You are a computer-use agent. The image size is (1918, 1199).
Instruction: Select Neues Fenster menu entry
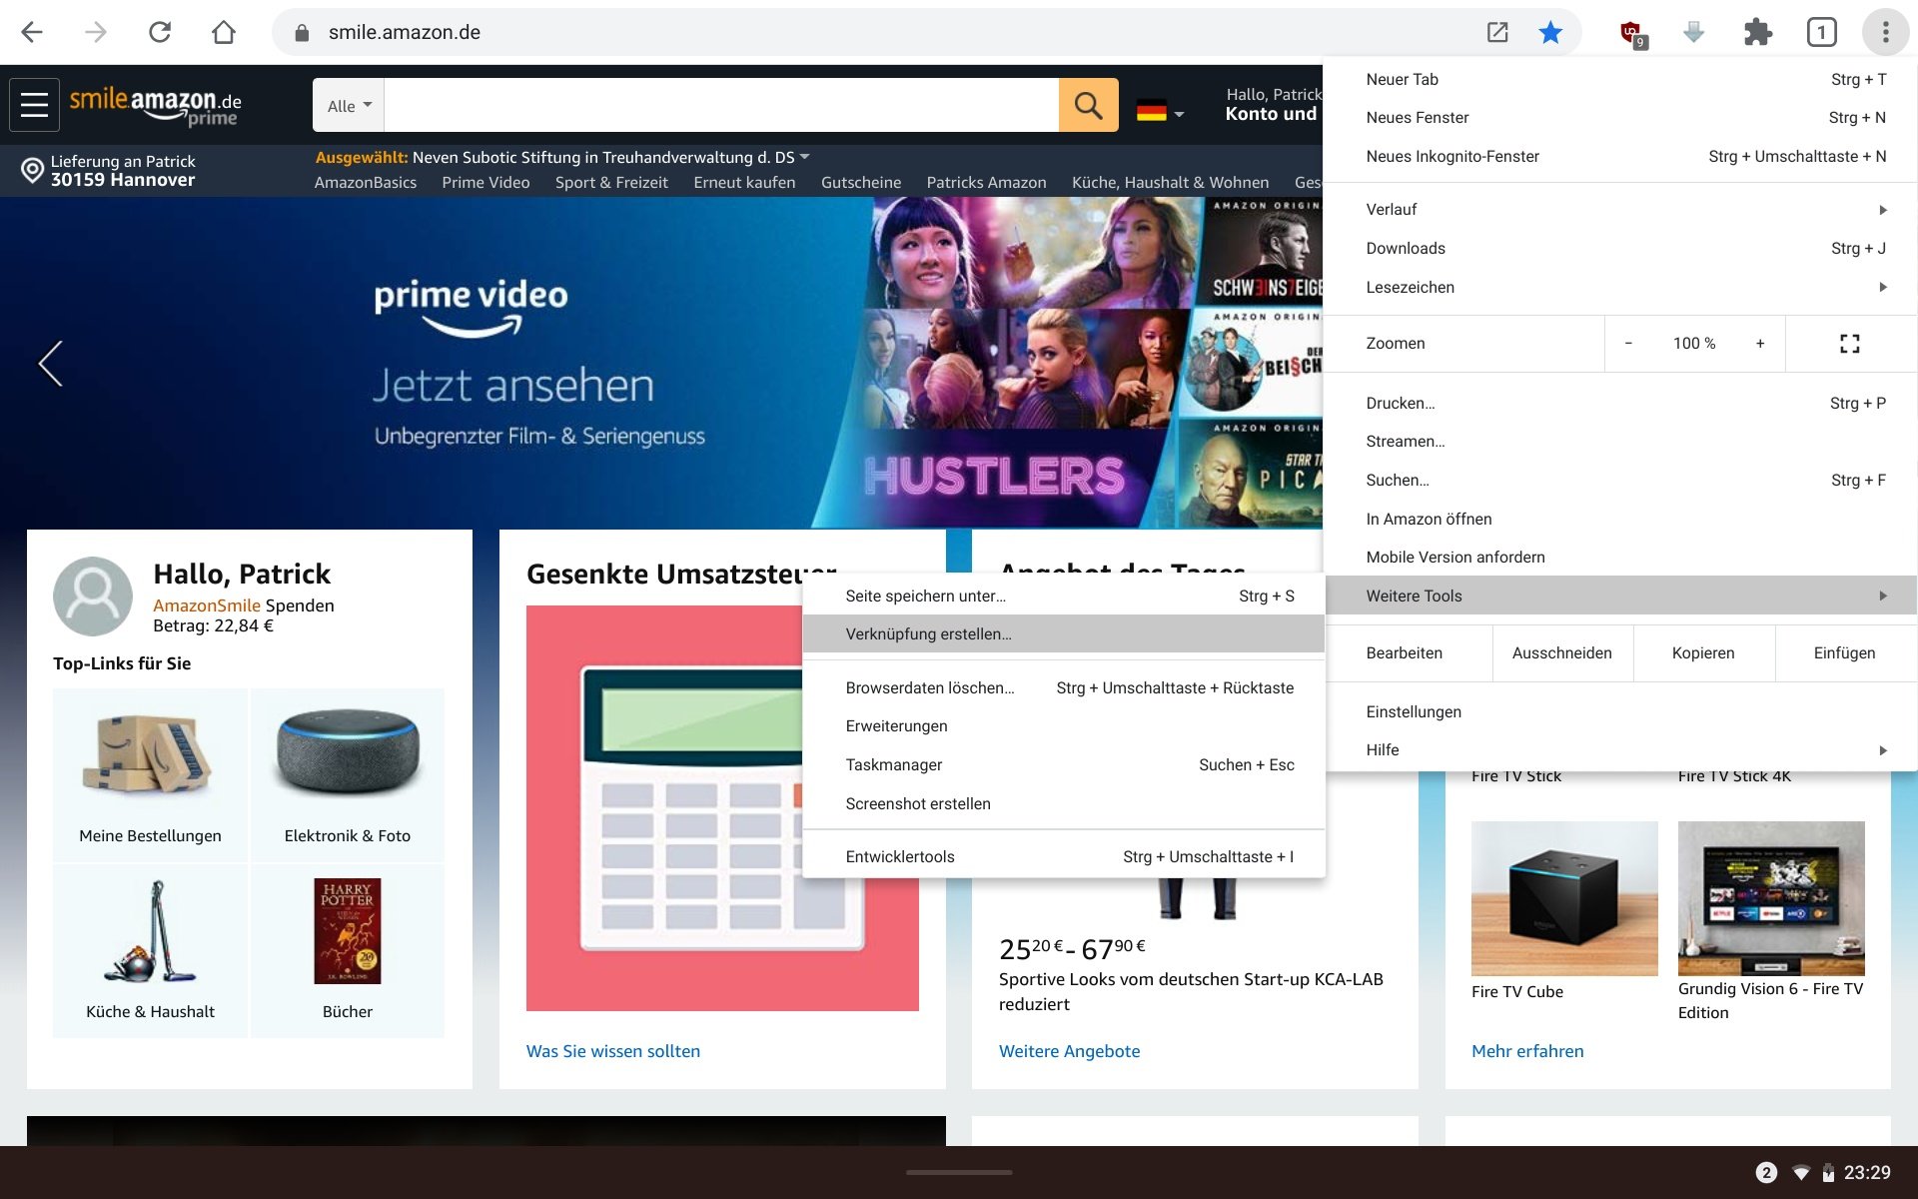(1620, 118)
